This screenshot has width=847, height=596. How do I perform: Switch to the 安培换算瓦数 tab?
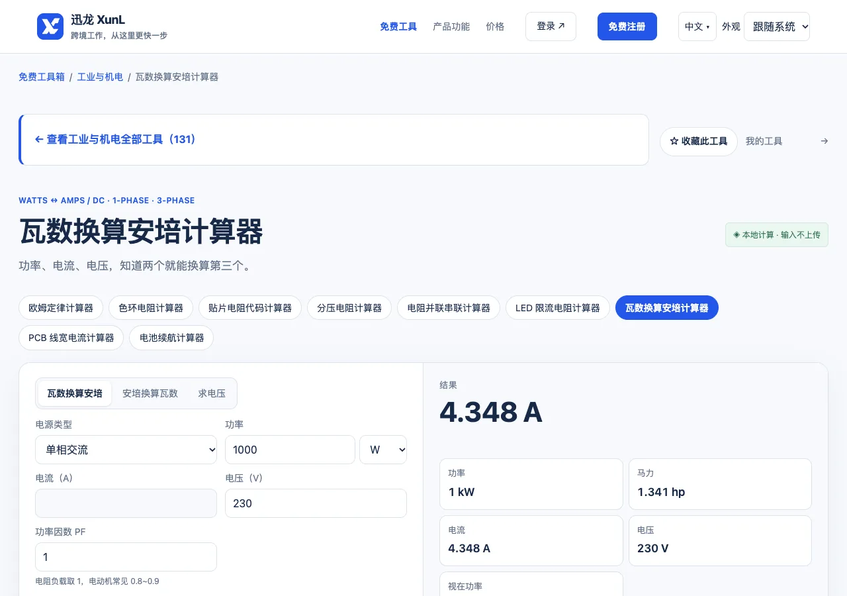coord(150,393)
